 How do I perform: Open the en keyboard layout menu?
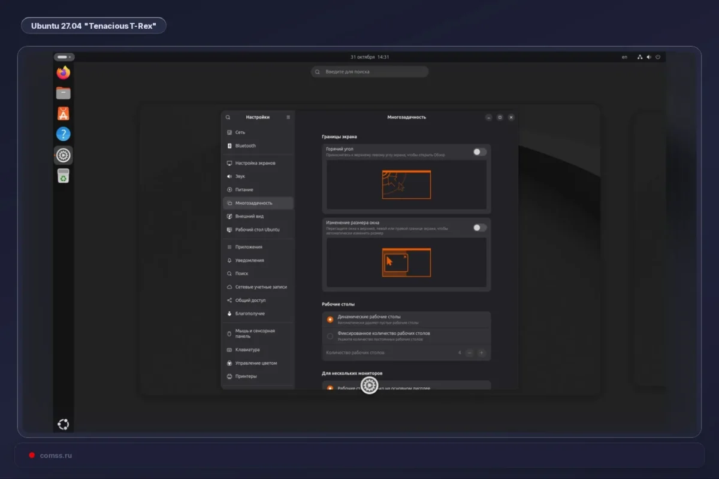pyautogui.click(x=624, y=57)
